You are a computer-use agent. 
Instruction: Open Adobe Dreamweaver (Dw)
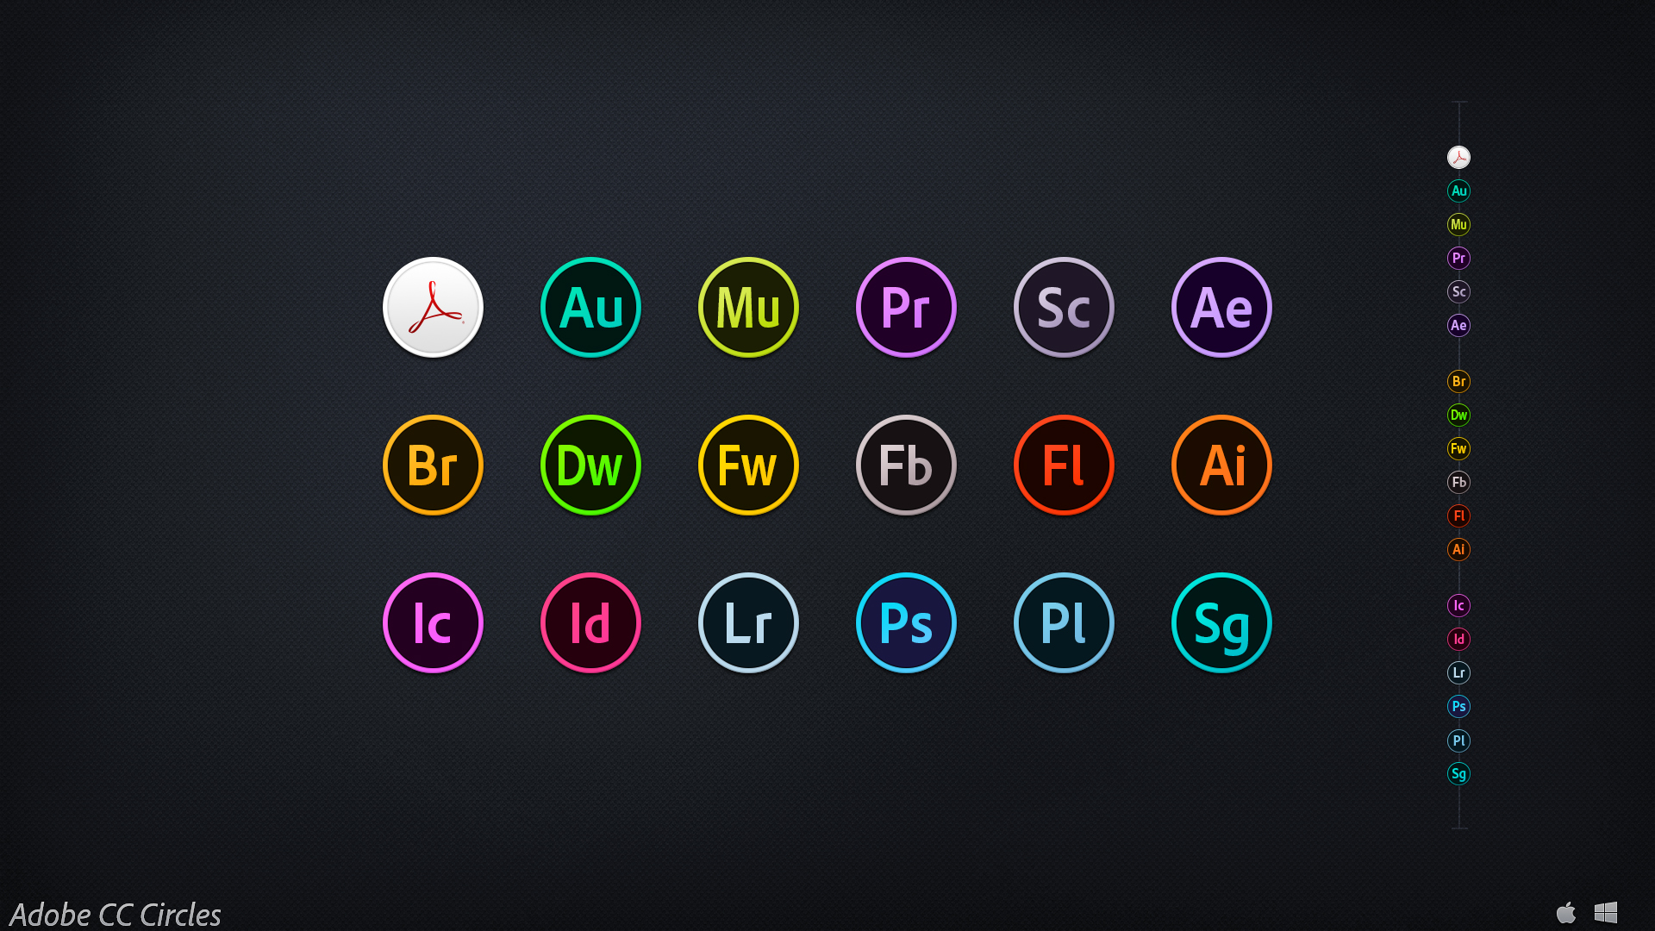[591, 464]
